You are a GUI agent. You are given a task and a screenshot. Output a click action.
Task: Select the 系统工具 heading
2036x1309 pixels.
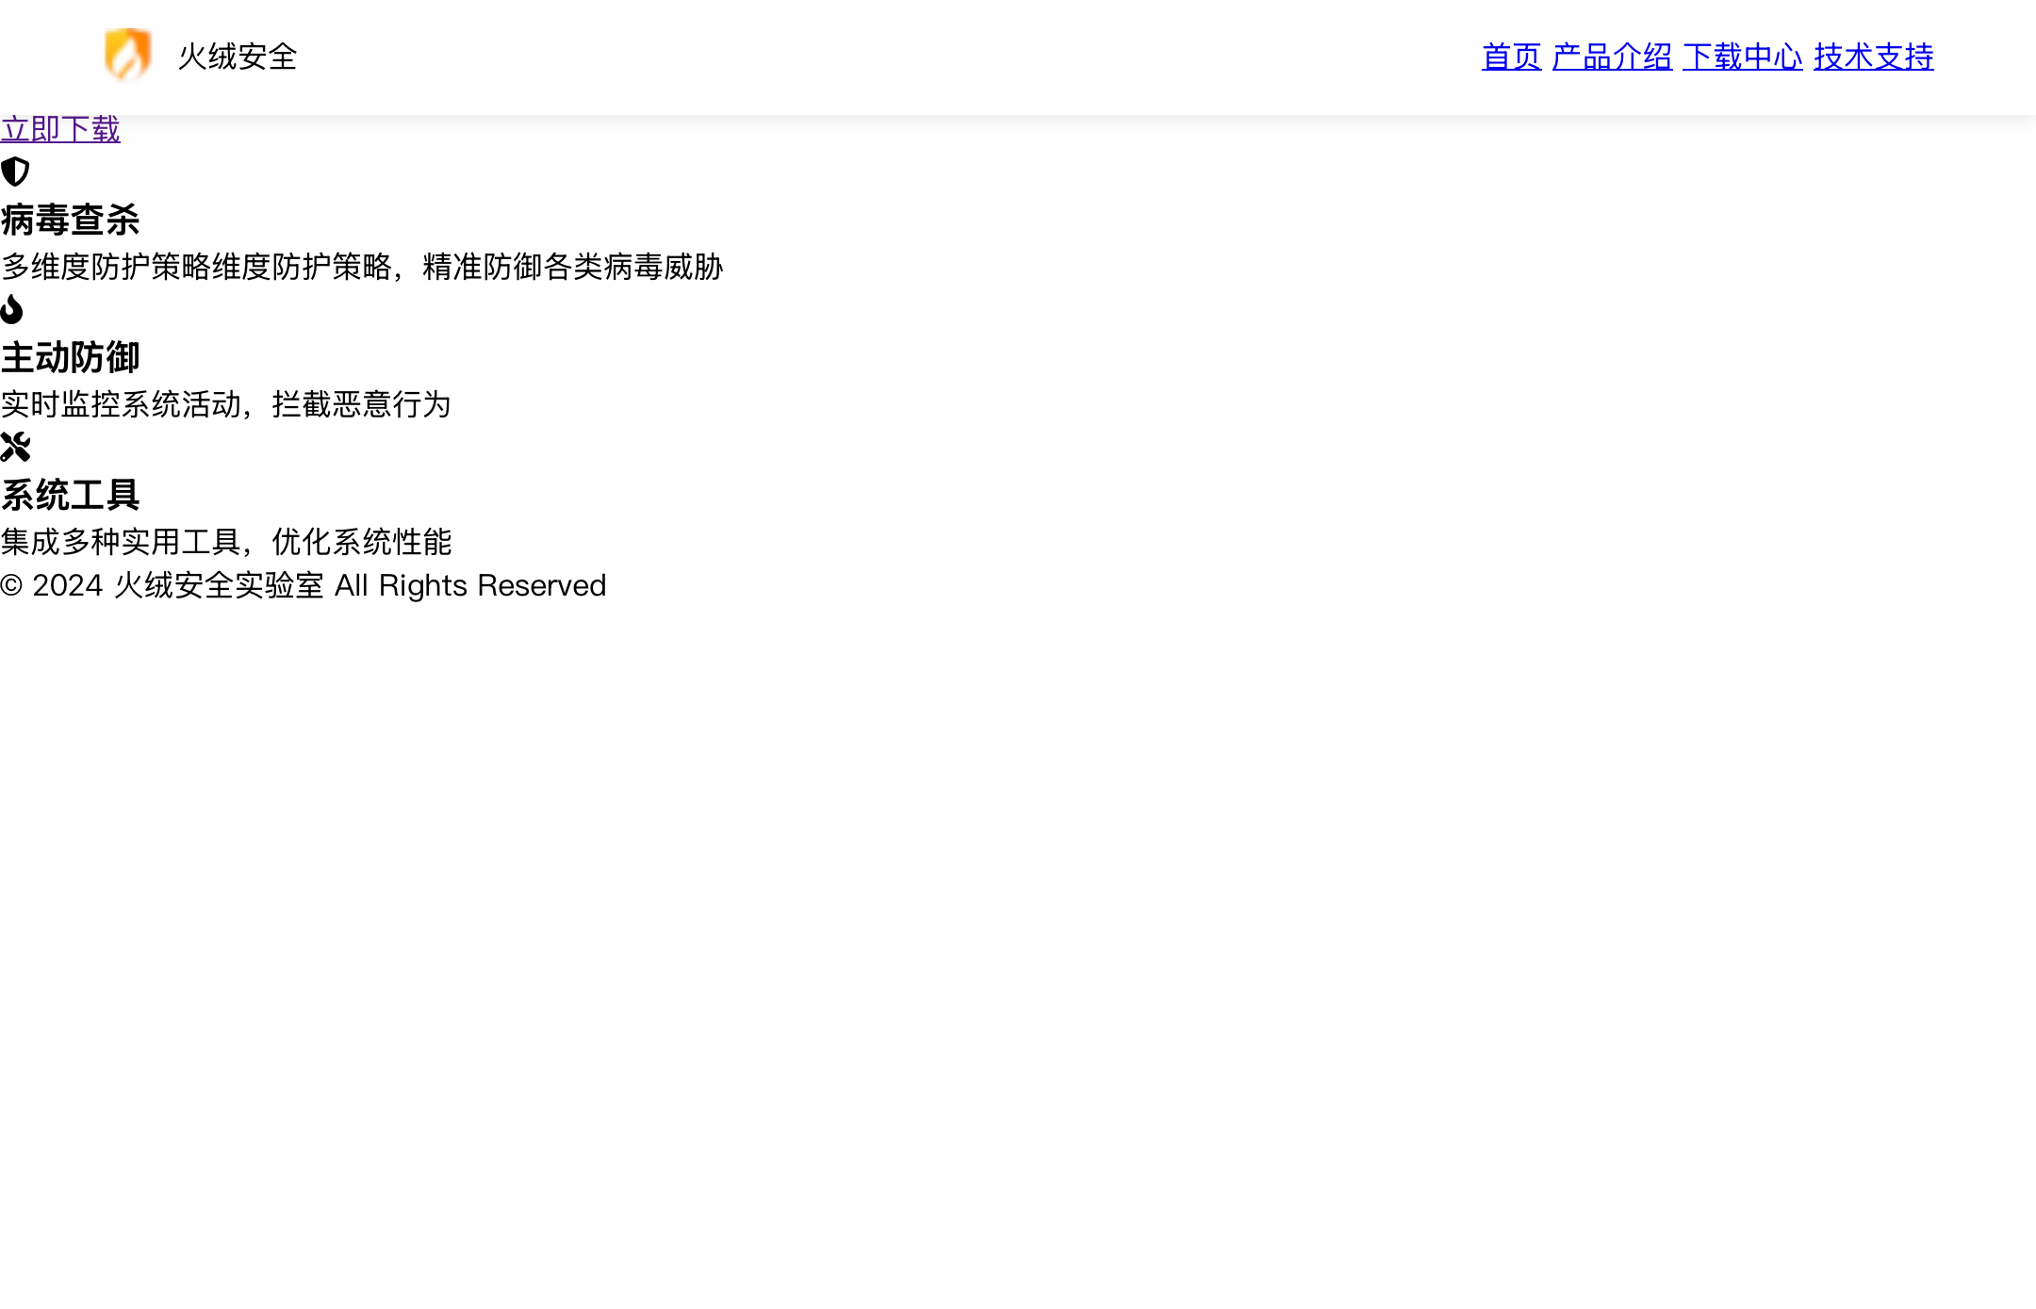tap(71, 495)
